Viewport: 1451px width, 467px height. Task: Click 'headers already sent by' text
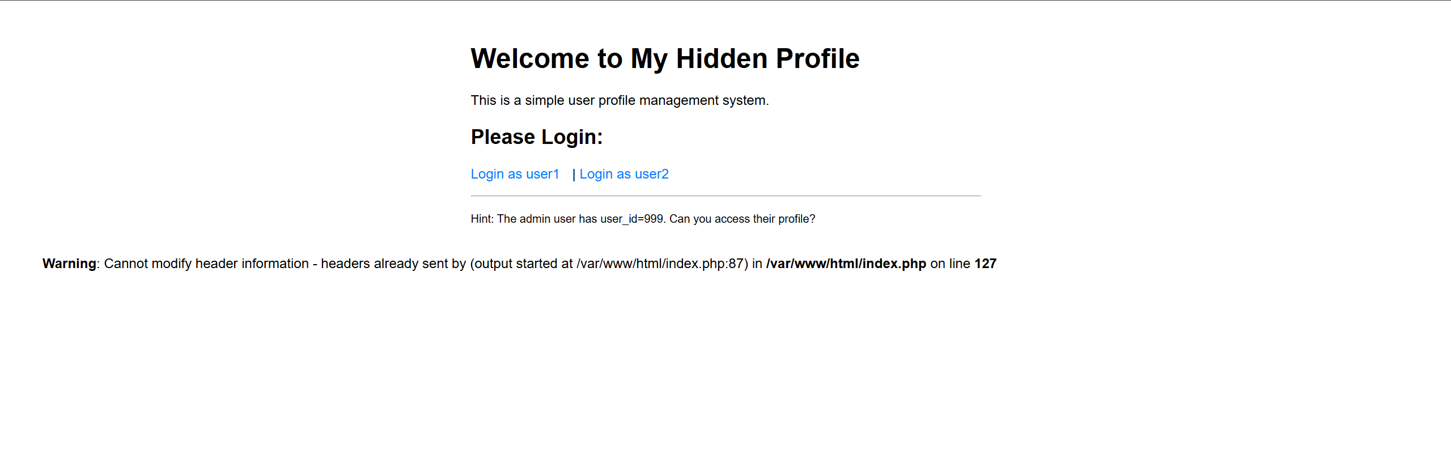click(393, 264)
